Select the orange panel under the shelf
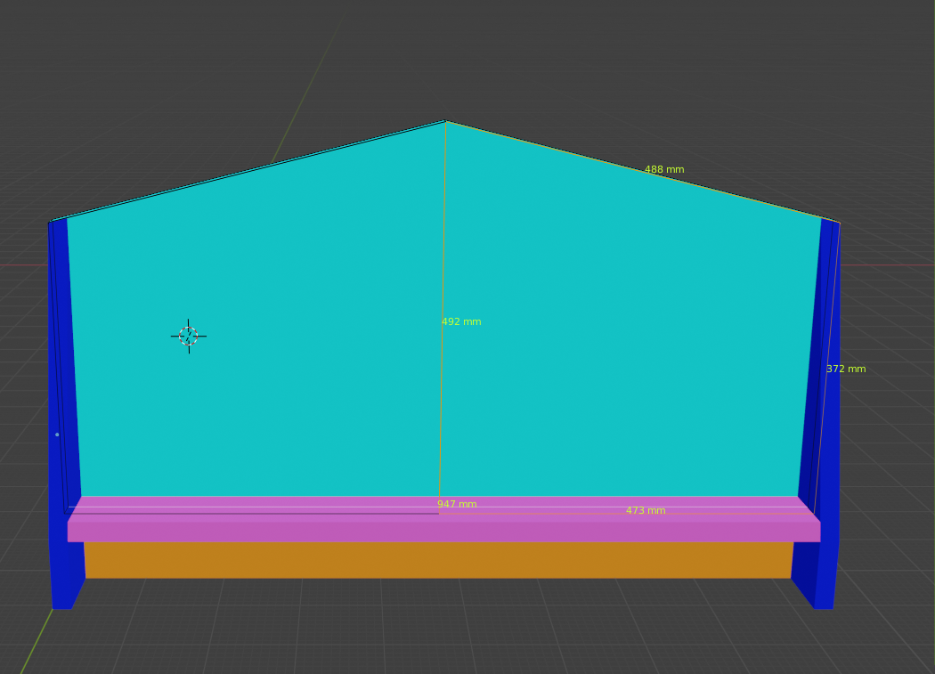This screenshot has width=935, height=674. tap(438, 560)
